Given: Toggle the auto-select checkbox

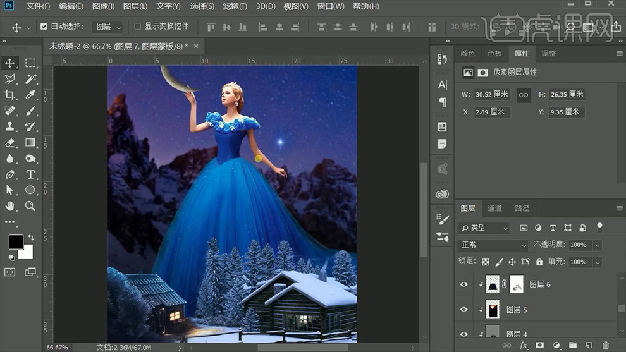Looking at the screenshot, I should 44,27.
